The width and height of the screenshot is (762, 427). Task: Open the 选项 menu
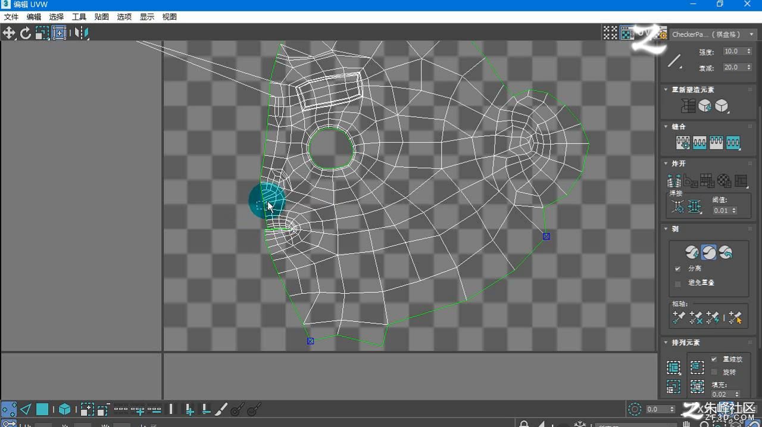(124, 17)
